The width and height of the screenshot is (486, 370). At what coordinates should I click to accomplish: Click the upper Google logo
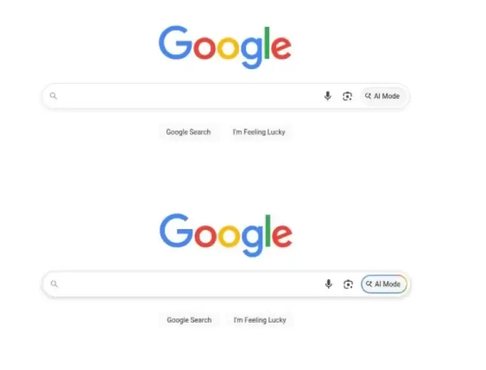(225, 47)
